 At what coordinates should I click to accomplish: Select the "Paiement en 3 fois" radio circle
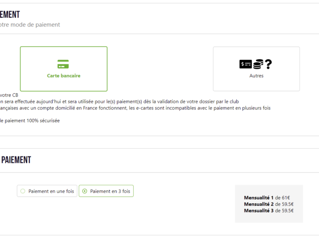pyautogui.click(x=85, y=191)
